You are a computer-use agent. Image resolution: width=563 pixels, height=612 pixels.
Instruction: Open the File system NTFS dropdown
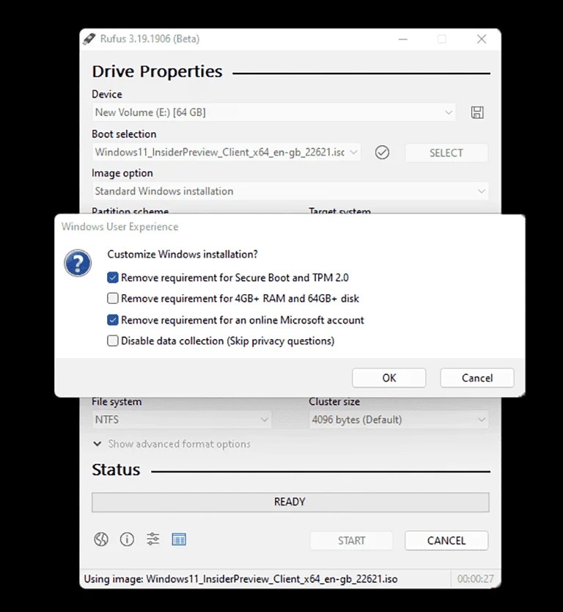(x=181, y=420)
